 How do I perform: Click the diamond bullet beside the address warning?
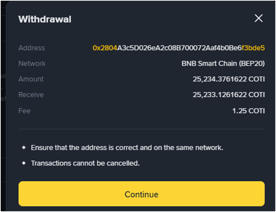pos(24,147)
